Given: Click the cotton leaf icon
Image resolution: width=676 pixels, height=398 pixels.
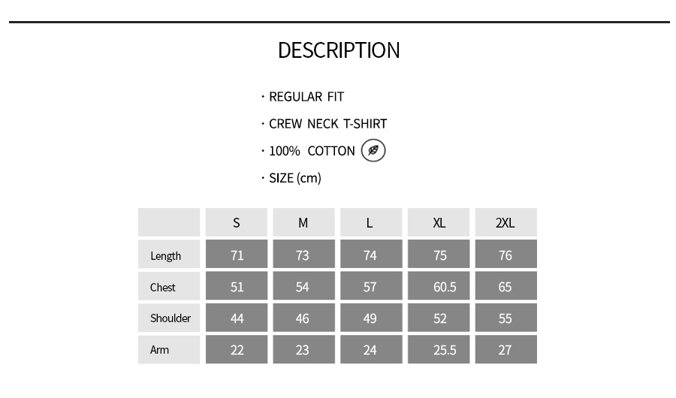Looking at the screenshot, I should click(373, 150).
